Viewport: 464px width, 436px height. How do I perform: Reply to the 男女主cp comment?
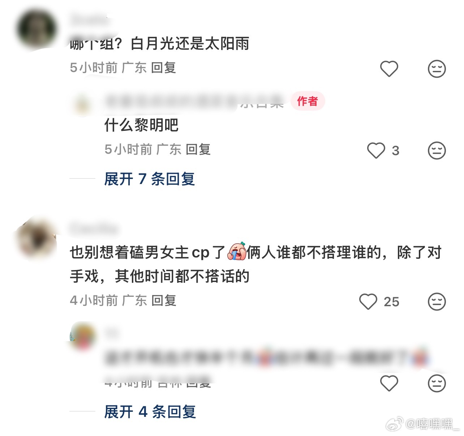[164, 300]
